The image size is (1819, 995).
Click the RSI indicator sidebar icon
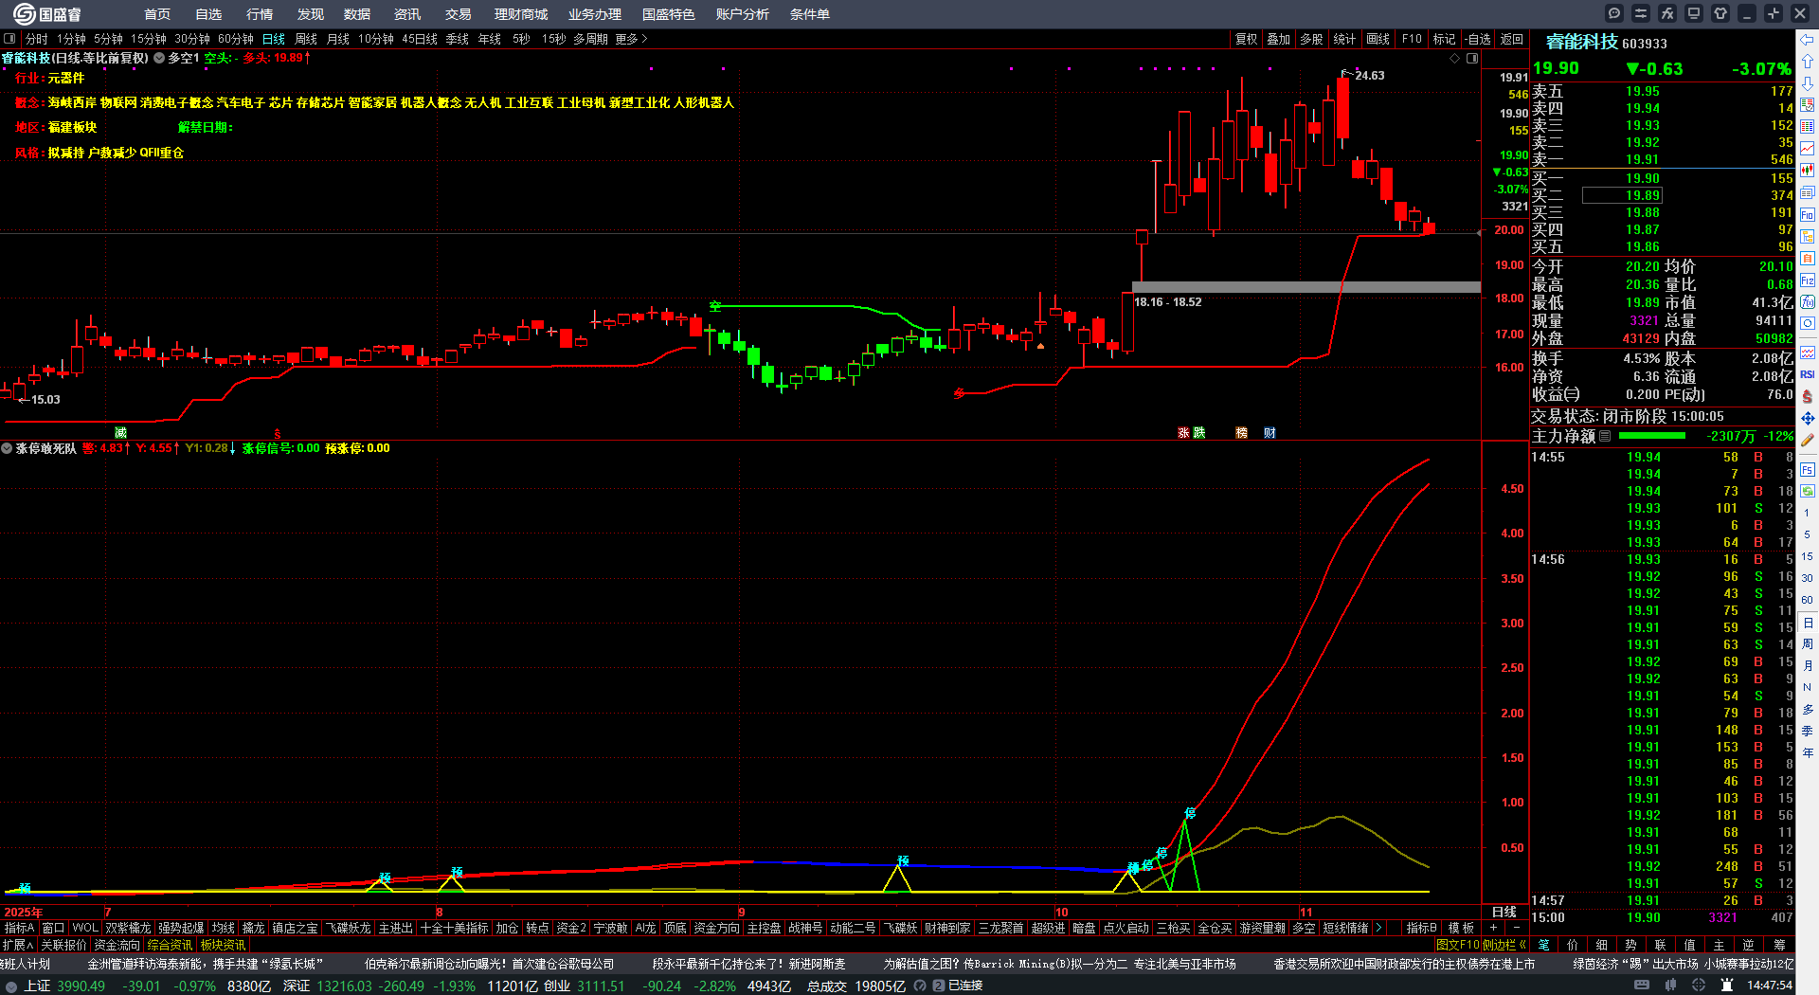1808,374
